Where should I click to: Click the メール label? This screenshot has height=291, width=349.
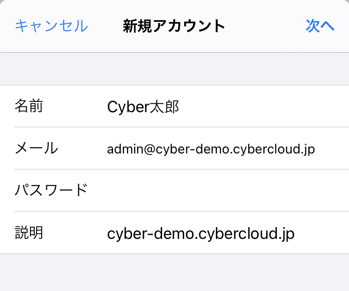36,148
